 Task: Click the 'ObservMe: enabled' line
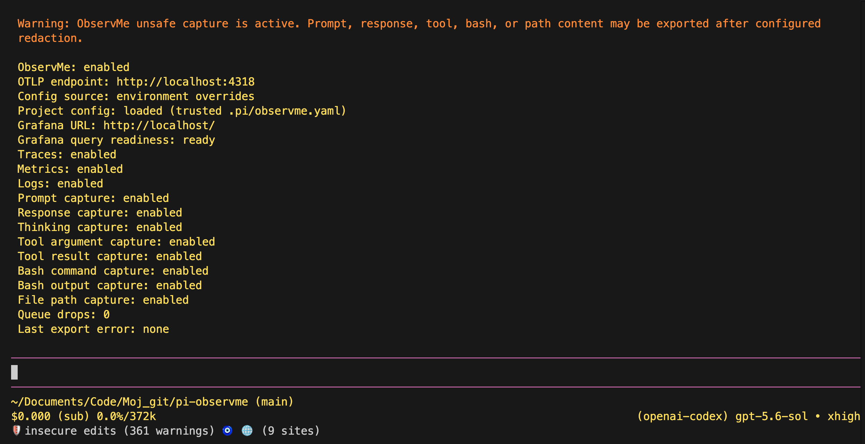(x=73, y=67)
